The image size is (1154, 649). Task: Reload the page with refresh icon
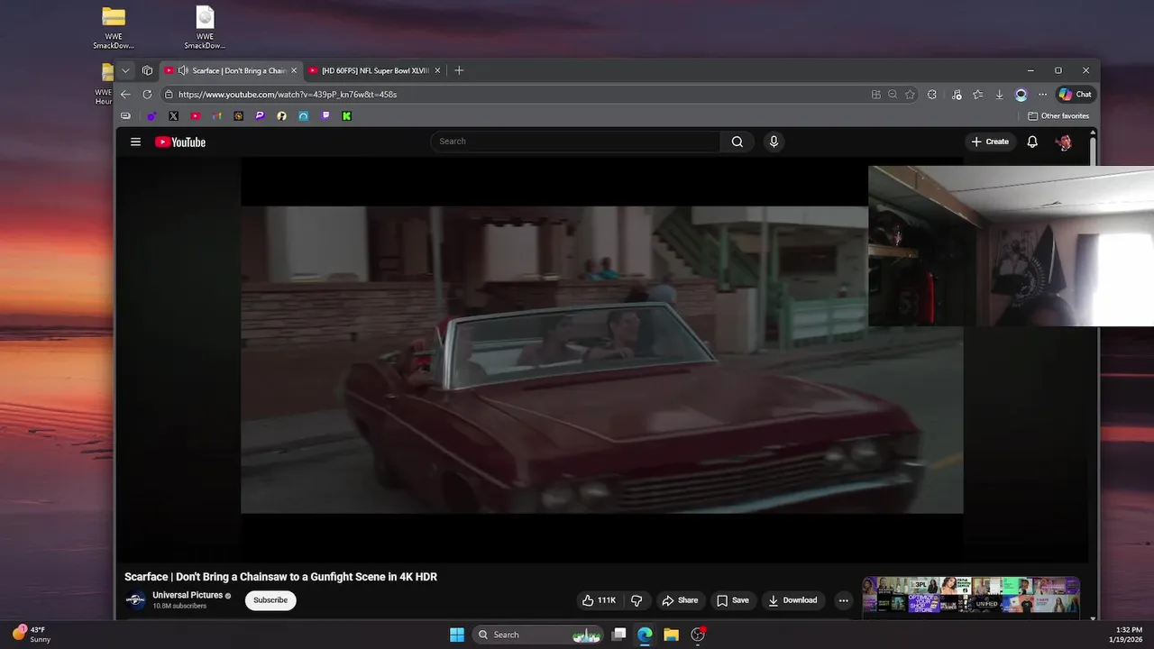(x=147, y=94)
